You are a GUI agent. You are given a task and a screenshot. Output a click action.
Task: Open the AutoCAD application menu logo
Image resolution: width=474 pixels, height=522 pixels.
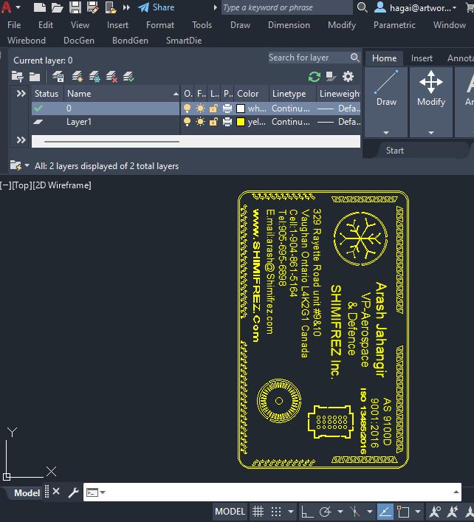click(6, 7)
